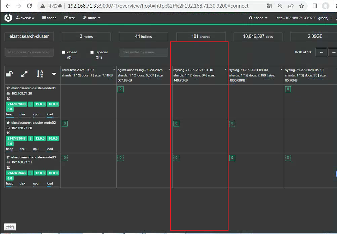Open rsyslog-71-36-2024.04.10 index dropdown arrow
337x234 pixels.
(x=226, y=70)
